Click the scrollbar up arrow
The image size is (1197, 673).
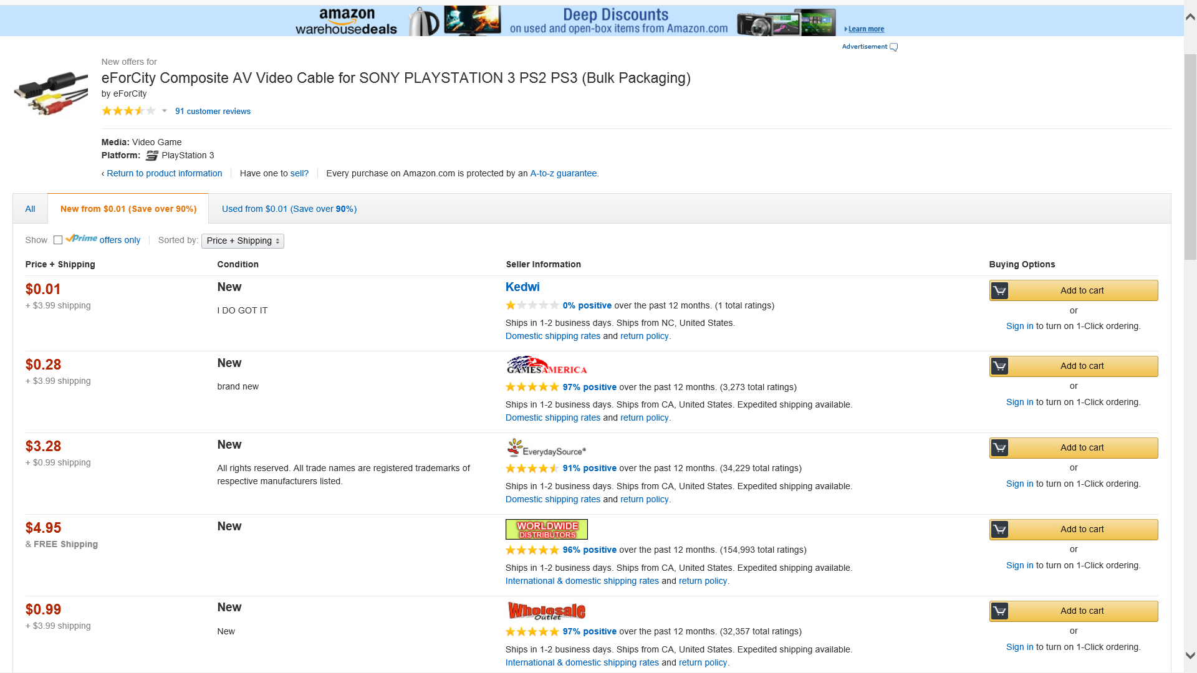pos(1190,17)
